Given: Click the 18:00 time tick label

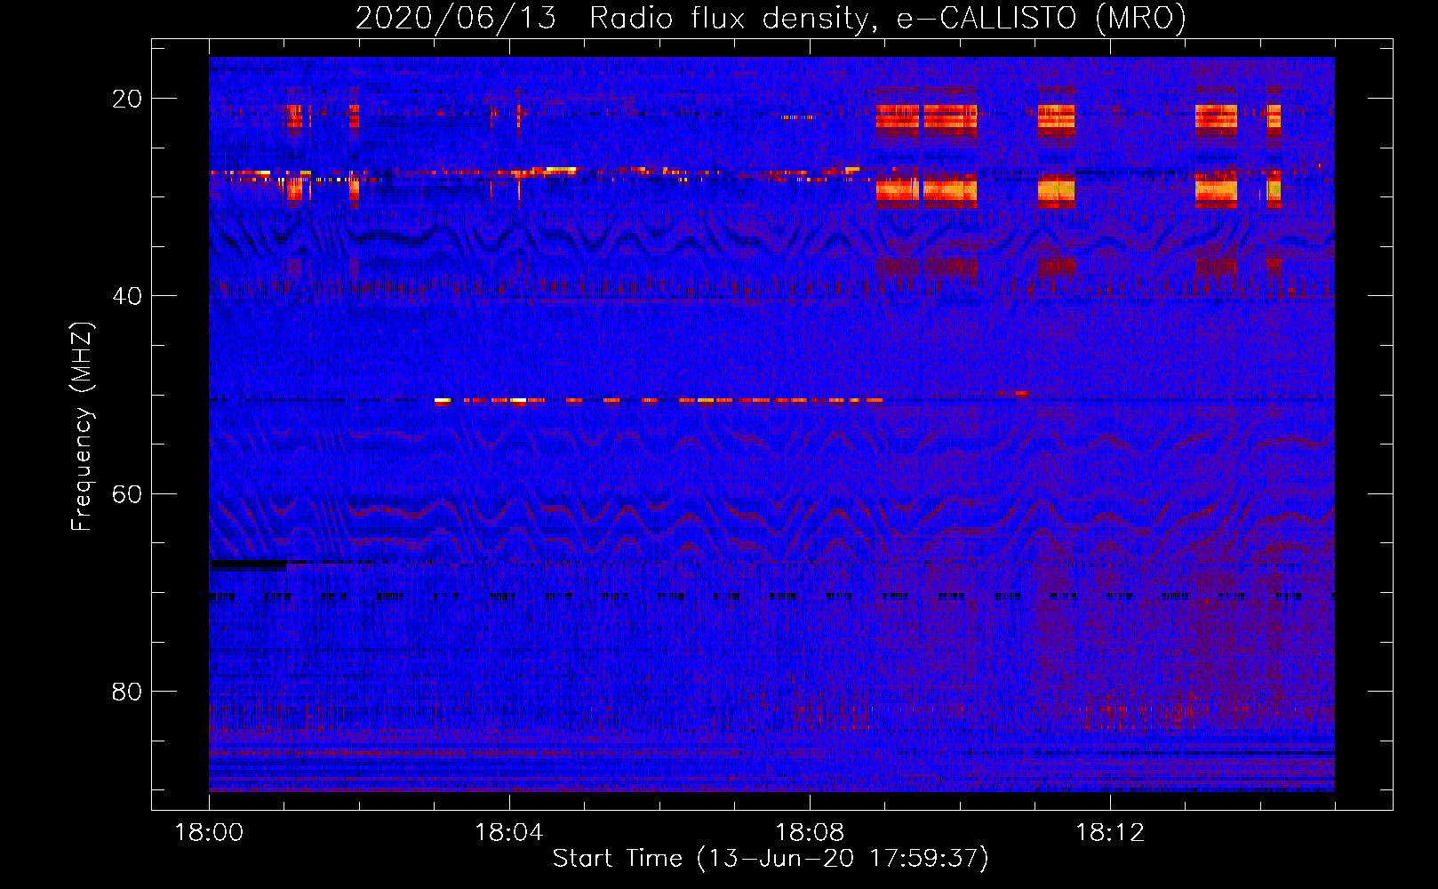Looking at the screenshot, I should [209, 832].
